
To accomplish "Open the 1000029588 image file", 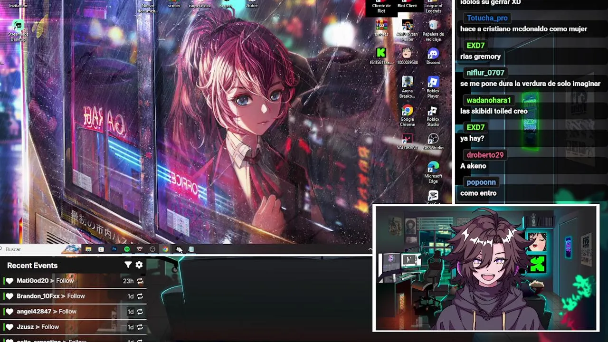I will click(x=407, y=56).
